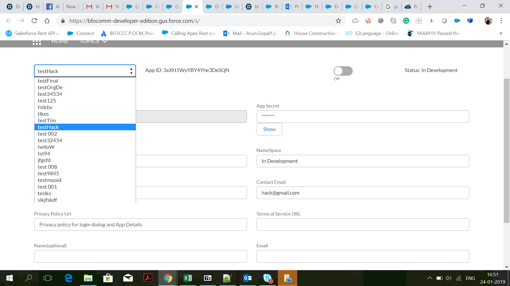Screen dimensions: 510x286
Task: Reload the current page
Action: pyautogui.click(x=34, y=21)
